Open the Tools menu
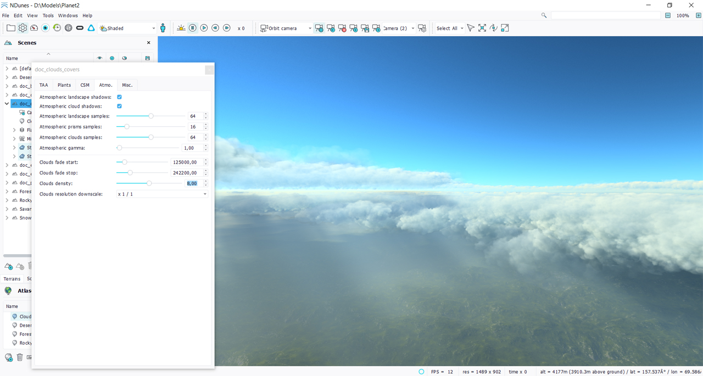The image size is (703, 376). click(x=48, y=15)
